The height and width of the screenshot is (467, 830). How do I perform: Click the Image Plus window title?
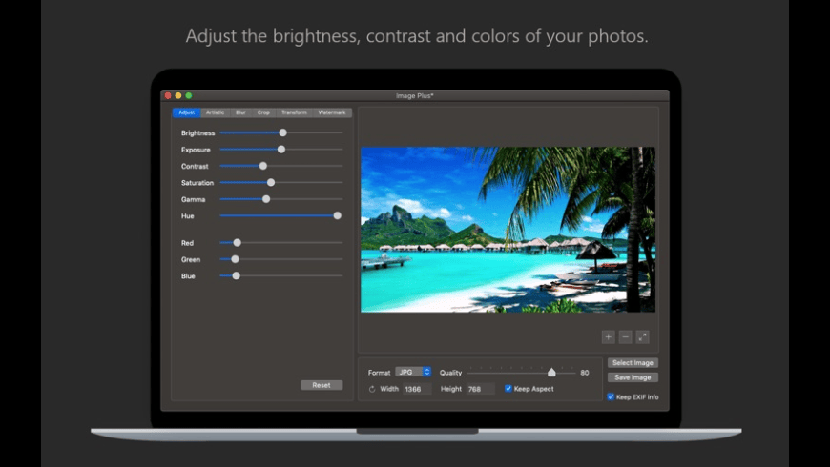point(415,95)
